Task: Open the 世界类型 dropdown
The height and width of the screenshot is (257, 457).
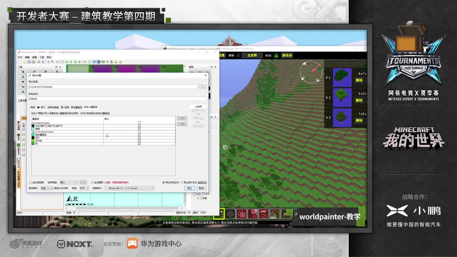Action: click(x=69, y=182)
